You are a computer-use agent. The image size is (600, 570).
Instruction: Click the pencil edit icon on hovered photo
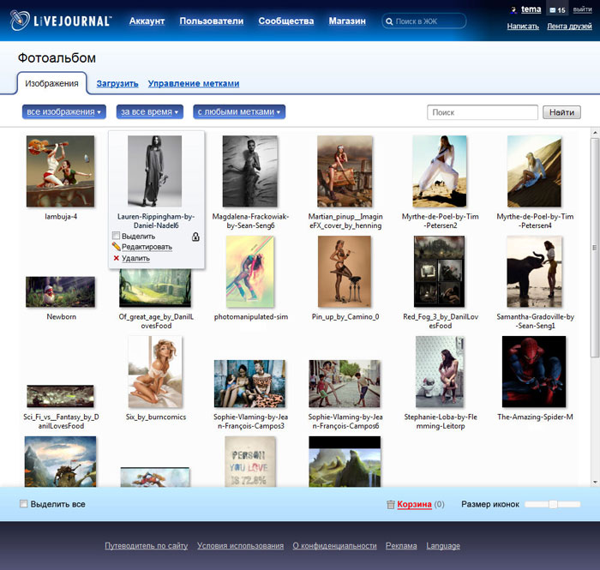pos(117,247)
